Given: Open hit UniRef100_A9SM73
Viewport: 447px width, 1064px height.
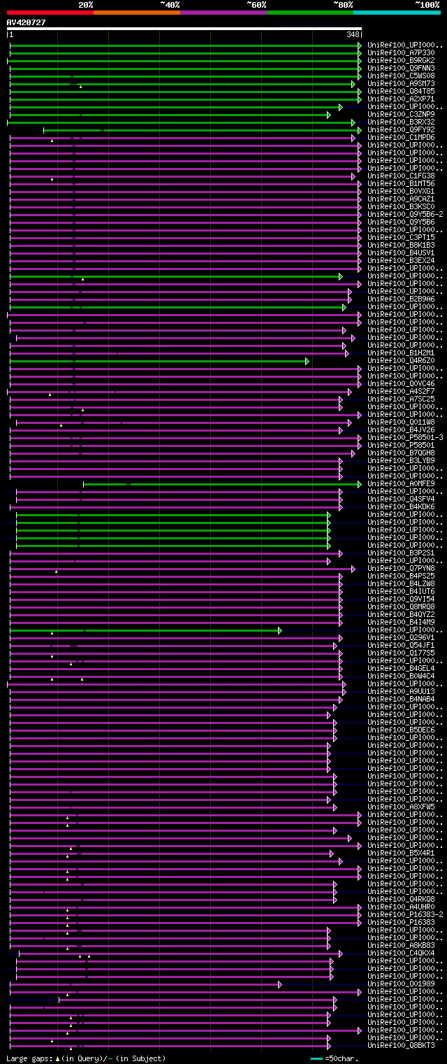Looking at the screenshot, I should click(401, 83).
